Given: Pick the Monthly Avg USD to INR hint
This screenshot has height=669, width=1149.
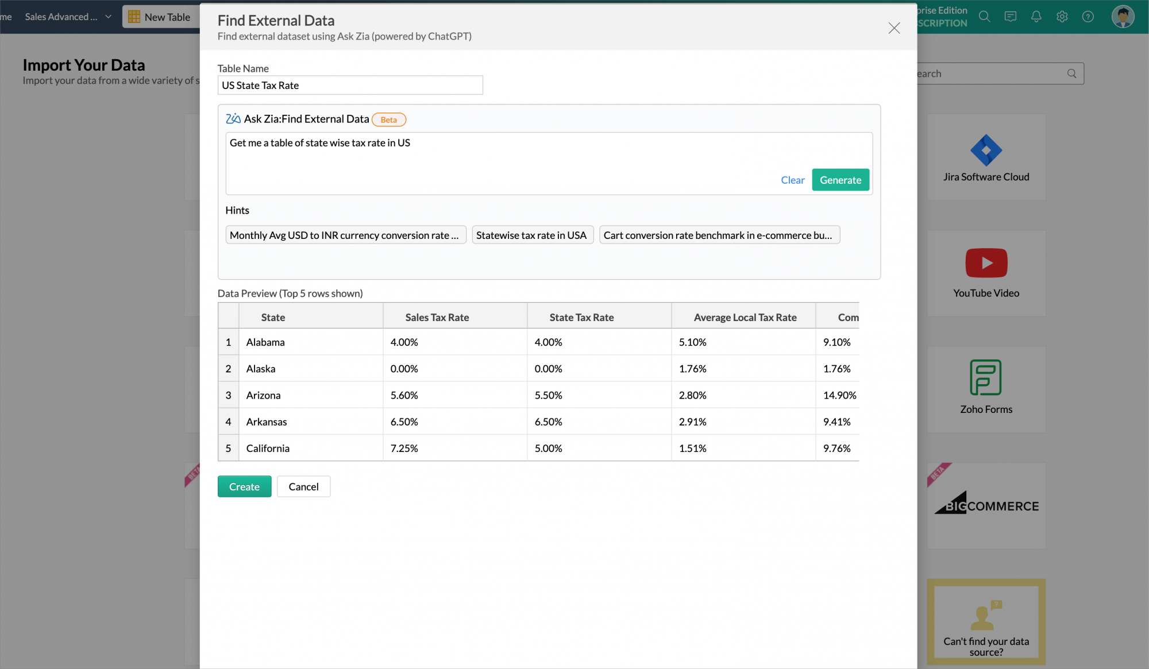Looking at the screenshot, I should tap(345, 235).
